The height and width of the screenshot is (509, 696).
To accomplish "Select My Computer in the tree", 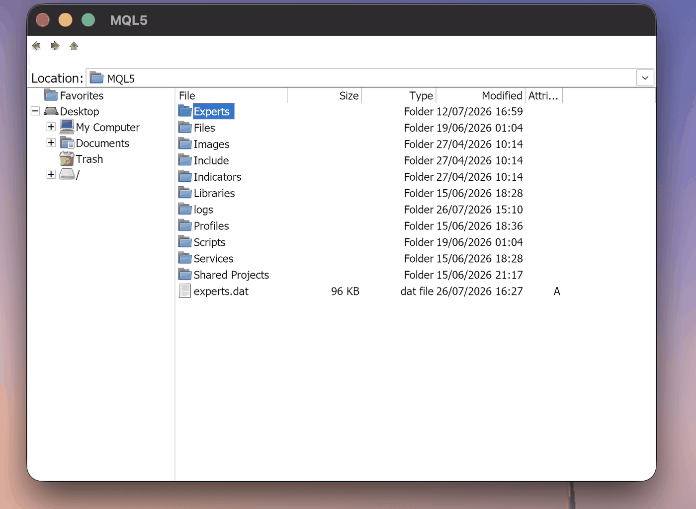I will [x=108, y=127].
